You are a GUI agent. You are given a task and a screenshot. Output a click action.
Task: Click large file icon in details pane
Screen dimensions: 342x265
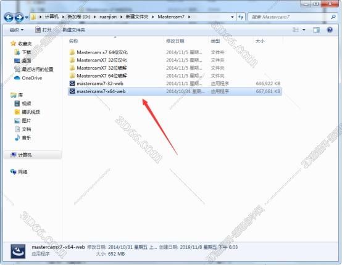coord(18,251)
